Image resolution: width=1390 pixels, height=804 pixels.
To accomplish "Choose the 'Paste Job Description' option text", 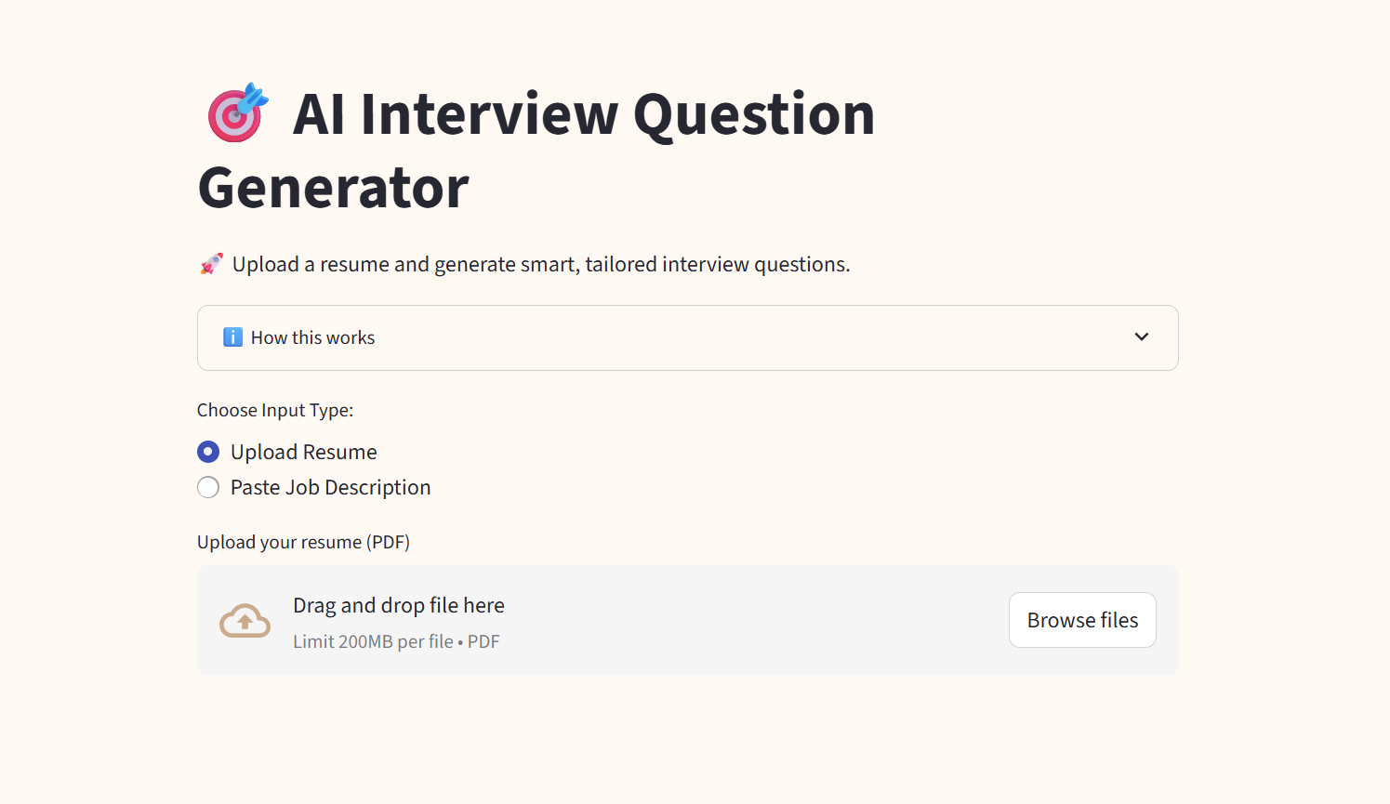I will [330, 487].
